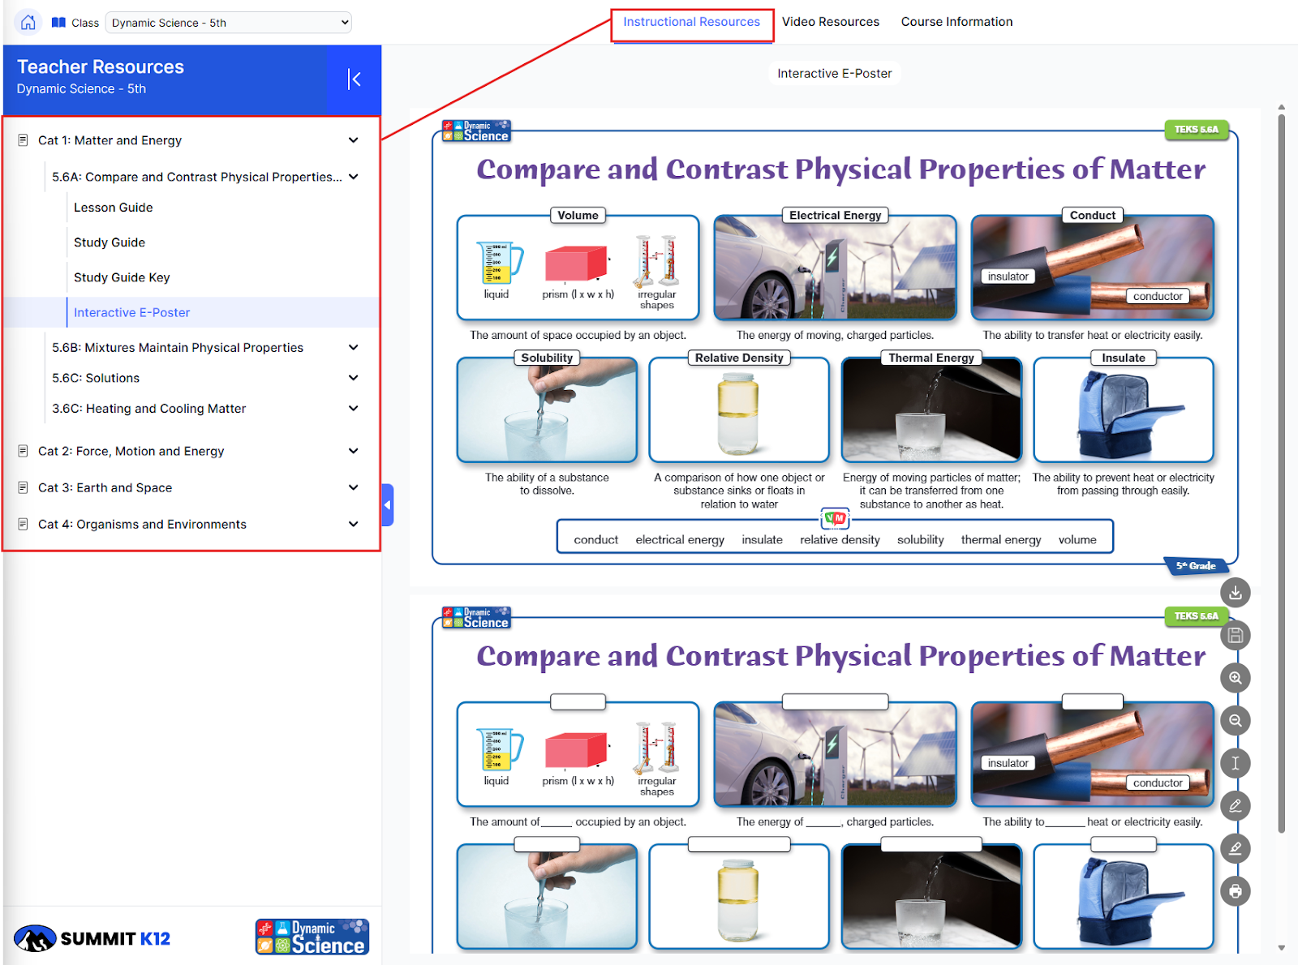1298x965 pixels.
Task: Zoom out of the poster
Action: coord(1235,720)
